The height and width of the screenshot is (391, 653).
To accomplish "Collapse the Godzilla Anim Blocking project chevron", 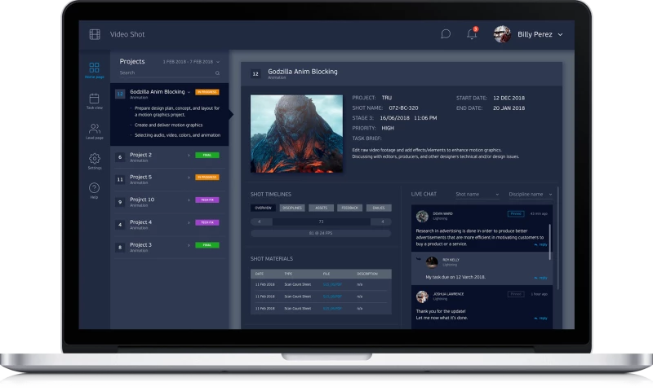I will [189, 92].
